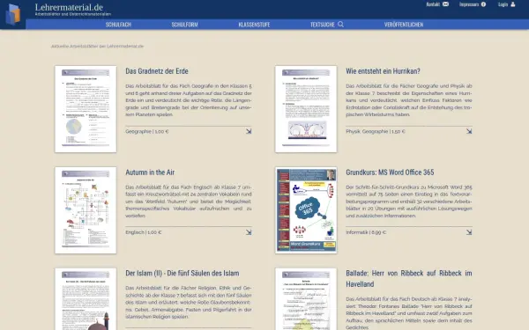Click 'Informatik | 6,99 €' text
This screenshot has height=330, width=529.
366,232
